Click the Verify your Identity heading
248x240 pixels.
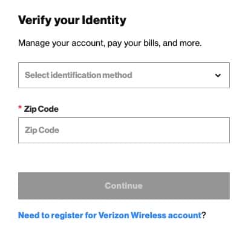pos(72,21)
